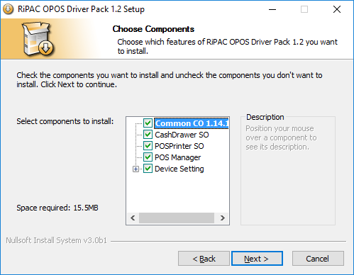The width and height of the screenshot is (354, 275).
Task: Click the scroll left arrow in component list
Action: point(133,218)
